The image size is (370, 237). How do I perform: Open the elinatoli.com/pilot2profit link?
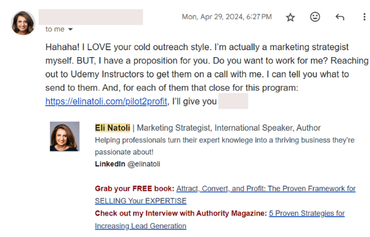(x=106, y=101)
